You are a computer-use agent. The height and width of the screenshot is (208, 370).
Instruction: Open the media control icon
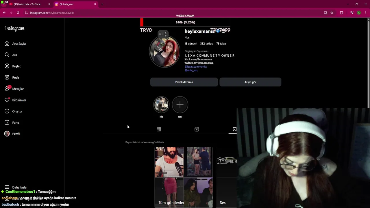point(352,13)
